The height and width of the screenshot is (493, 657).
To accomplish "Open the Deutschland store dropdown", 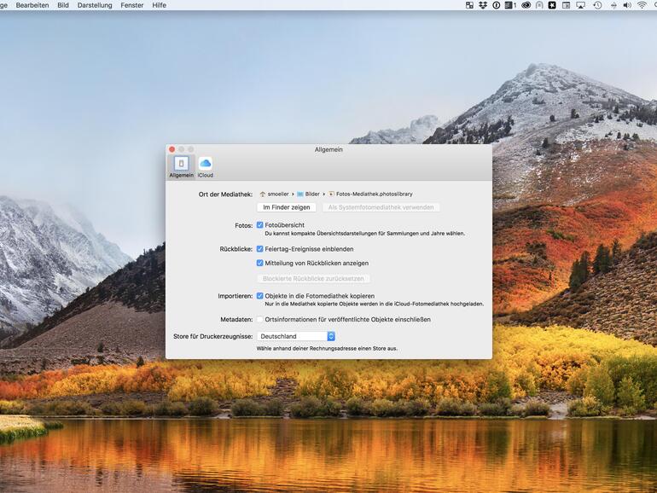I will point(296,336).
